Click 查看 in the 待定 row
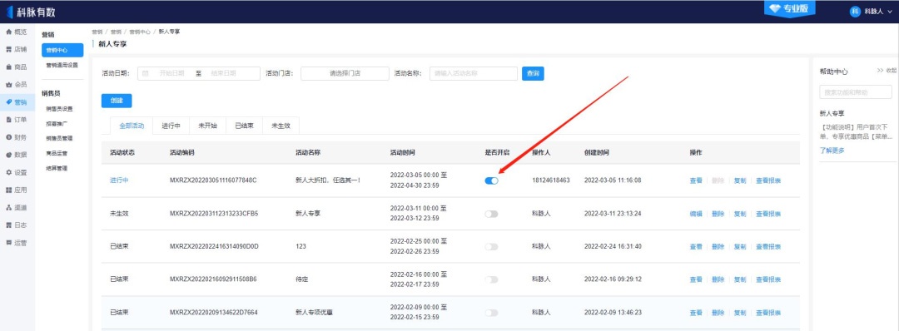The height and width of the screenshot is (331, 899). point(695,279)
